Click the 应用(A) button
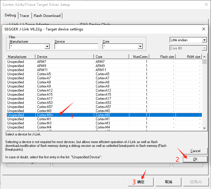 point(196,182)
